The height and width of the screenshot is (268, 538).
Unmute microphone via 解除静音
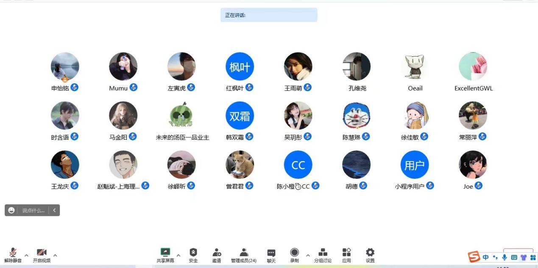coord(13,255)
